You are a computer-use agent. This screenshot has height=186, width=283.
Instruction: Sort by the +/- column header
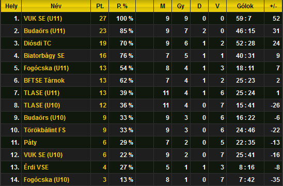pos(273,6)
